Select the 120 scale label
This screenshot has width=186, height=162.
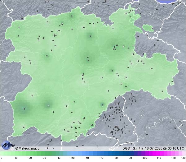click(x=173, y=158)
